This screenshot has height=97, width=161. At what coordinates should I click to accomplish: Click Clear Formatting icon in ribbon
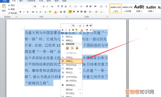click(x=58, y=6)
